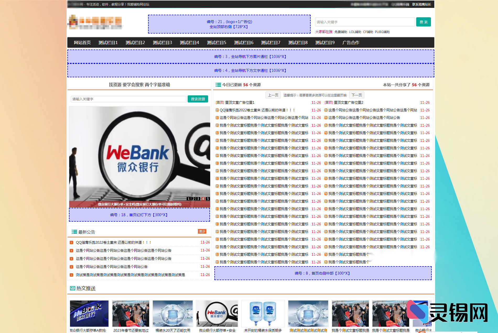Viewport: 498px width, 333px height.
Task: Click the 下一页 pagination button
Action: [356, 95]
